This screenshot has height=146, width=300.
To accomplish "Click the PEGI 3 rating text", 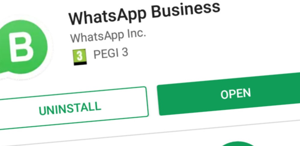I will [x=111, y=53].
